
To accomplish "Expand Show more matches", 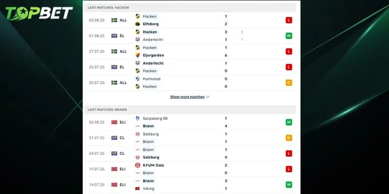I will pos(187,97).
